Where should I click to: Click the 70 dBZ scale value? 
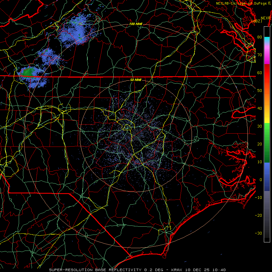pos(260,55)
